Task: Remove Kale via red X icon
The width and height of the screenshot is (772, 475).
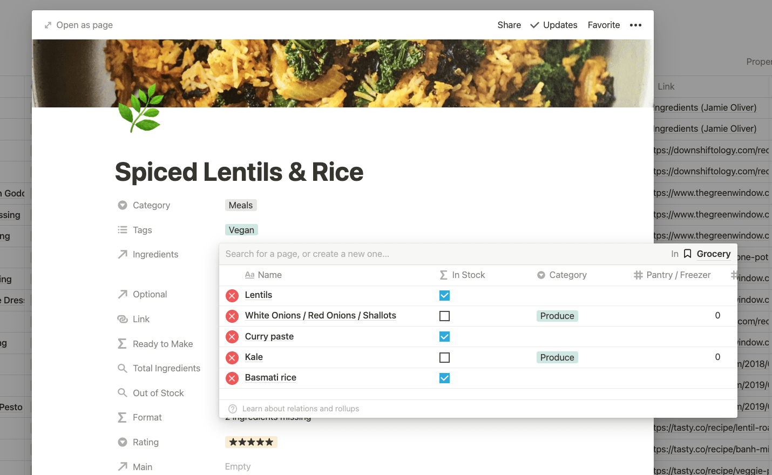Action: [232, 357]
